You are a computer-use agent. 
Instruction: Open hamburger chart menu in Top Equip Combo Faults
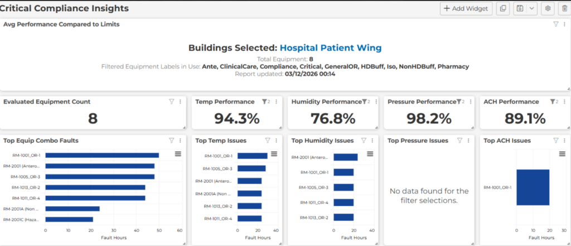[x=178, y=153]
